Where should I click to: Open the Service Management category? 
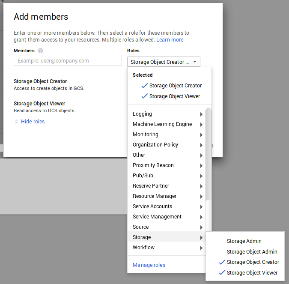(167, 217)
